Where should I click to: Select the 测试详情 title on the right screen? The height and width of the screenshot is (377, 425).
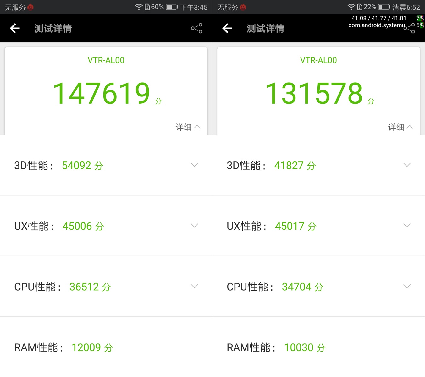tap(265, 28)
